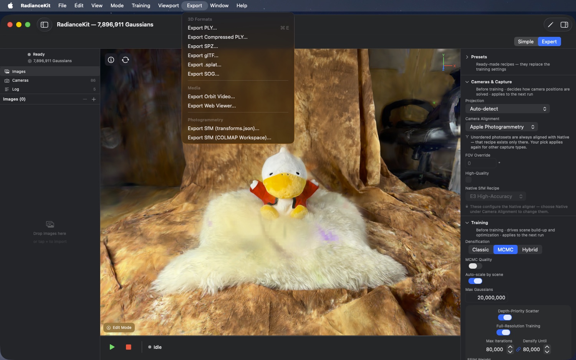Toggle Full-Resolution Training switch

(x=503, y=332)
